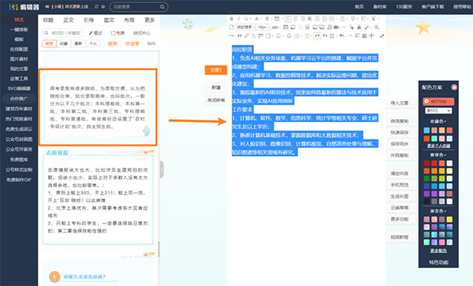The image size is (473, 286).
Task: Click the blockquote quotation icon
Action: pos(239,36)
